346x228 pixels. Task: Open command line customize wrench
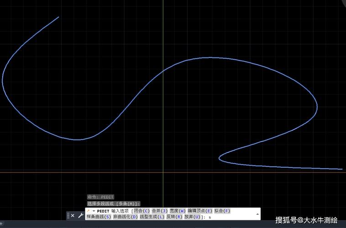pyautogui.click(x=80, y=215)
